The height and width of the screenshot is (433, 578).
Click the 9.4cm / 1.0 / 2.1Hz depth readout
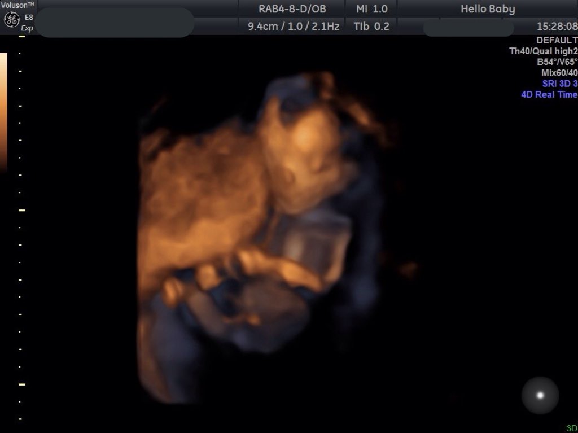tap(294, 26)
